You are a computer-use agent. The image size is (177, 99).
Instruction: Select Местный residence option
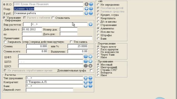(98, 65)
